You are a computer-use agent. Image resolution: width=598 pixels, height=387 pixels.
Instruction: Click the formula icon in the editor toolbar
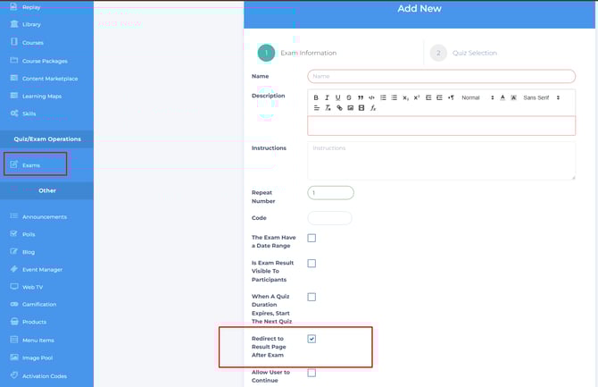click(373, 108)
